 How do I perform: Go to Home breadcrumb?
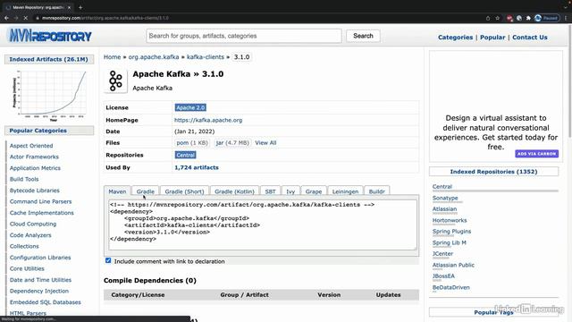tap(112, 57)
